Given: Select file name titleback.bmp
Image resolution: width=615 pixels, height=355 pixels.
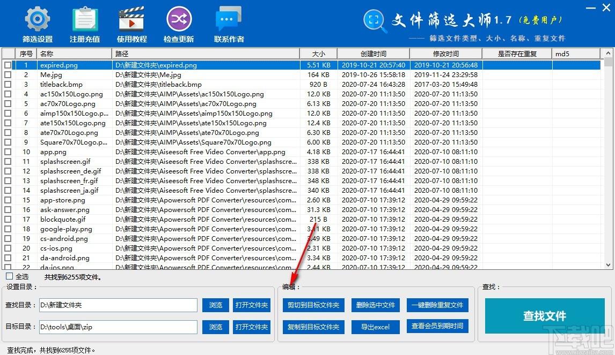Looking at the screenshot, I should 61,84.
